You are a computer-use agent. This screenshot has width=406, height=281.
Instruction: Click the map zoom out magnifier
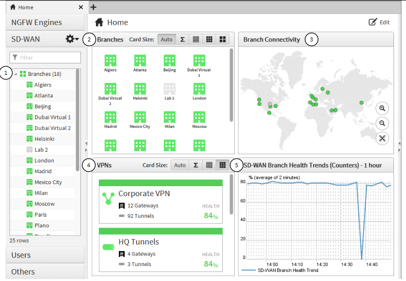pyautogui.click(x=382, y=123)
